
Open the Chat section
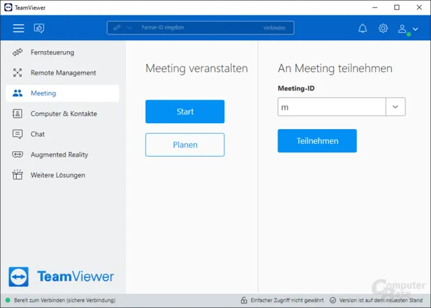tap(38, 134)
